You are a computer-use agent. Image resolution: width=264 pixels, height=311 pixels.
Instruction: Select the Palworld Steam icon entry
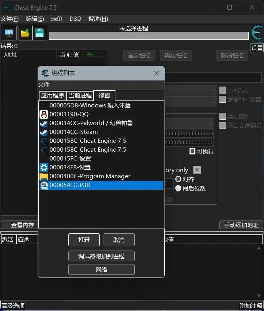click(44, 123)
